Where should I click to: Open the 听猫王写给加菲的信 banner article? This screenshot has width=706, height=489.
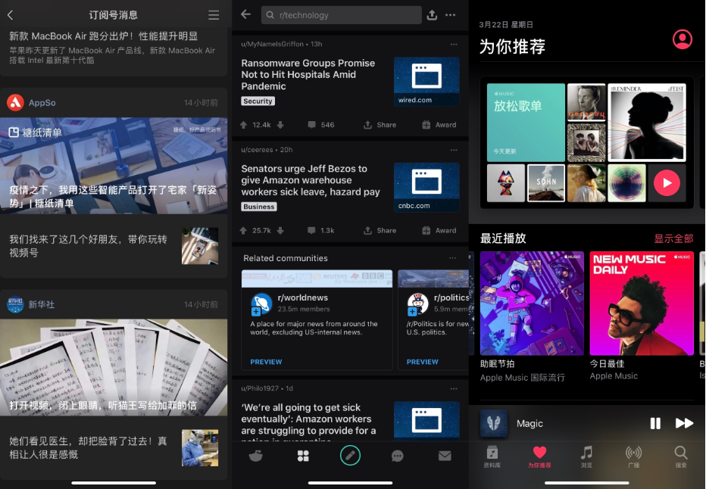pos(114,367)
